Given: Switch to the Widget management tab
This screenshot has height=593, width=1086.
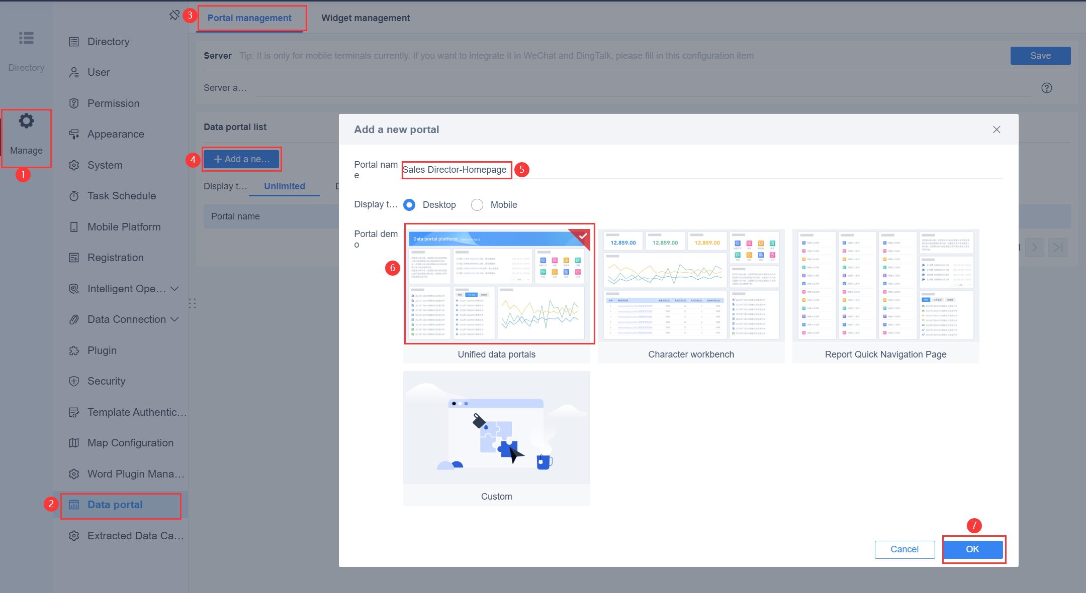Looking at the screenshot, I should [x=366, y=18].
